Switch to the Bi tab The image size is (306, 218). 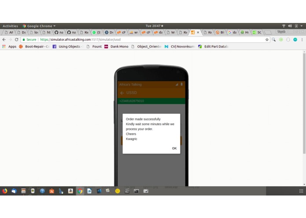click(x=220, y=33)
